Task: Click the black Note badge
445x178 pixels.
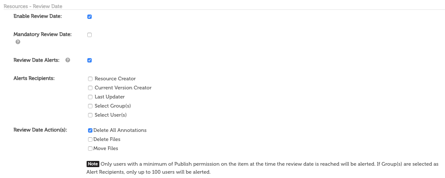Action: point(93,164)
